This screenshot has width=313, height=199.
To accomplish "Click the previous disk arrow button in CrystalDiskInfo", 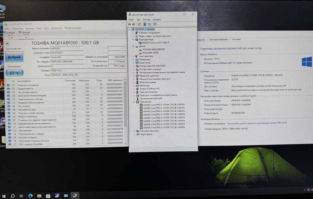I will (x=7, y=43).
